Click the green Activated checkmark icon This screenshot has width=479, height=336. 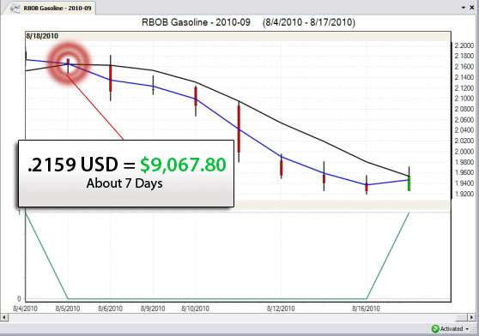[435, 328]
